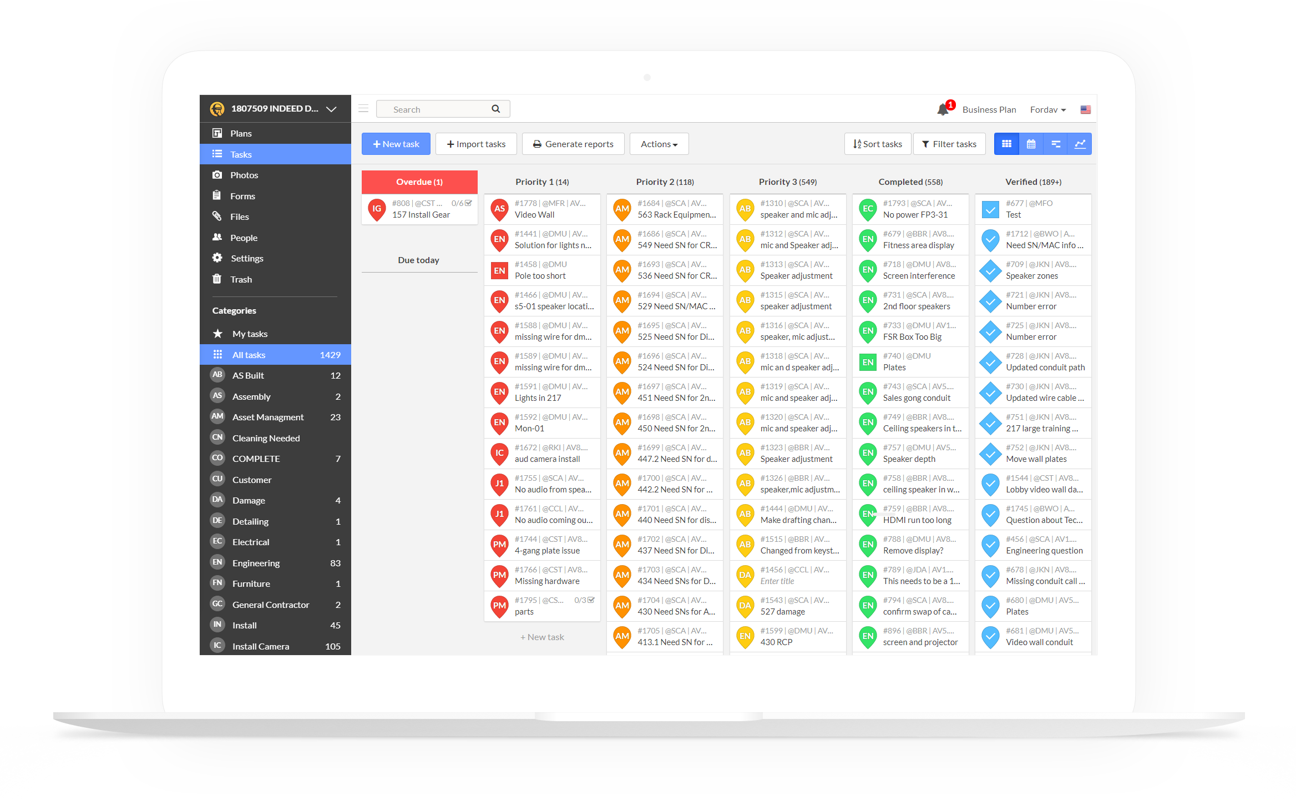Select the My tasks category

pyautogui.click(x=250, y=334)
